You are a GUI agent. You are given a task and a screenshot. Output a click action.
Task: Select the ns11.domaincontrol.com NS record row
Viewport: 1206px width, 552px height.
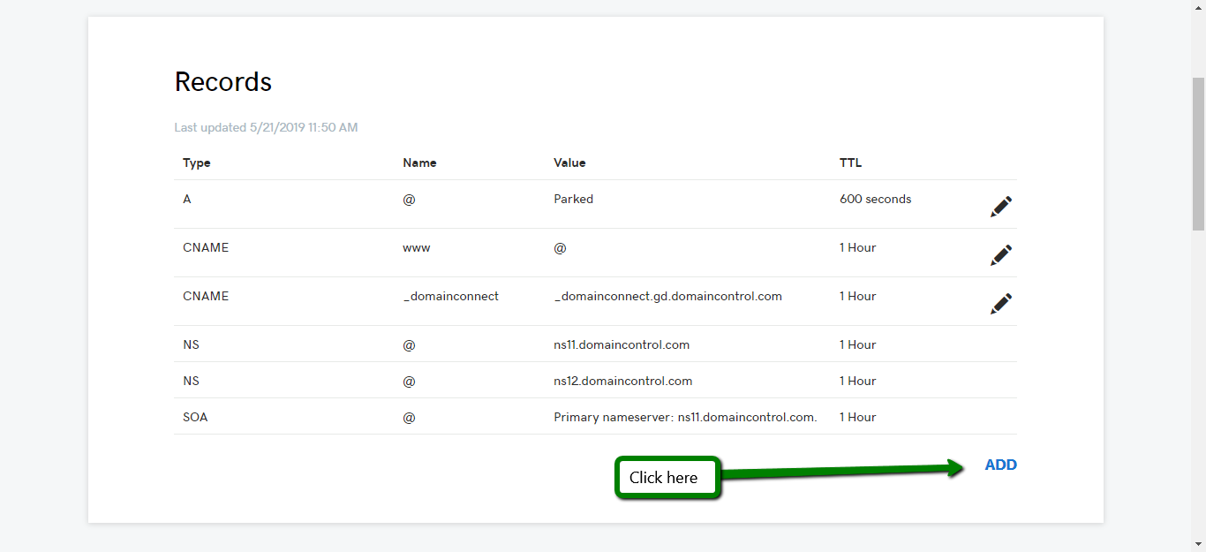pos(621,344)
